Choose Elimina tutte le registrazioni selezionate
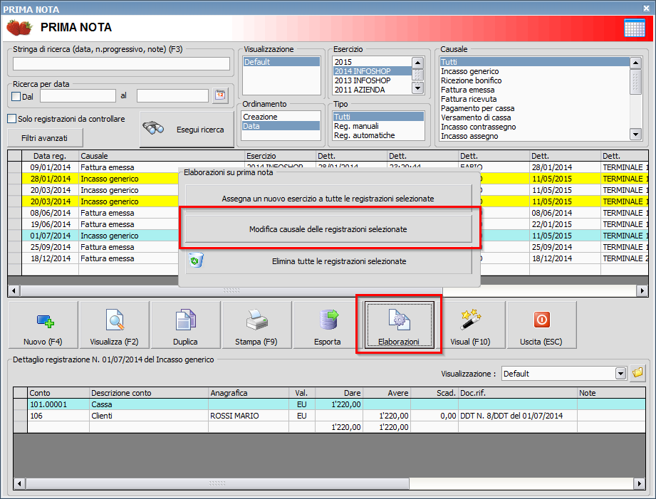This screenshot has height=499, width=656. (328, 261)
